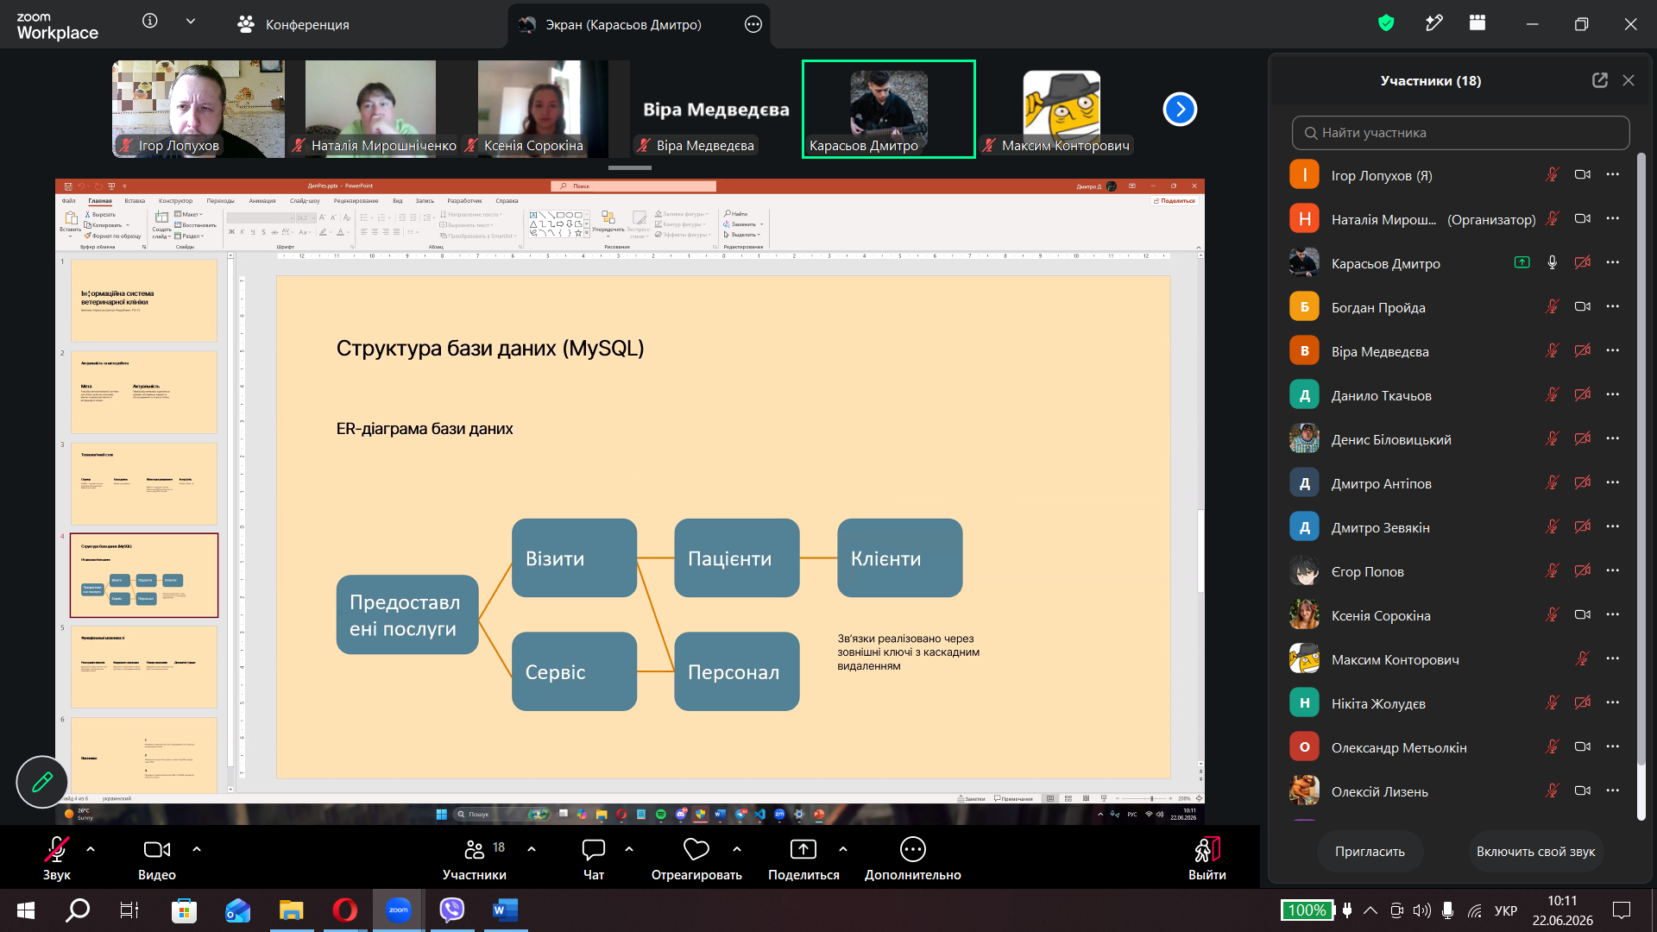The image size is (1657, 932).
Task: Show hidden tray icons chevron
Action: tap(1370, 910)
